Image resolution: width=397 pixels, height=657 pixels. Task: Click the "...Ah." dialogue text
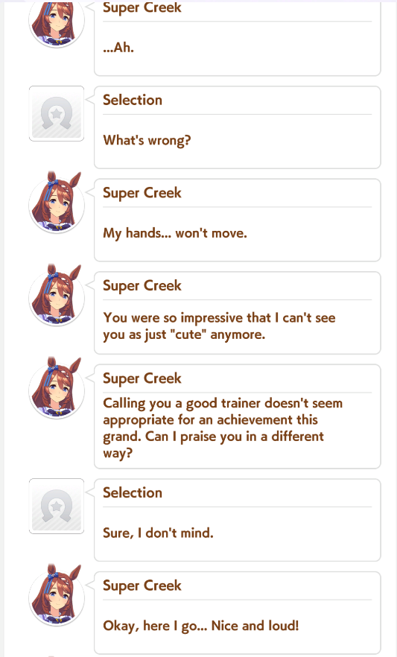118,48
